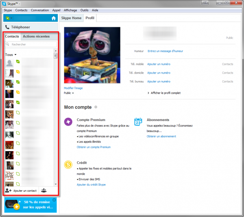Select the Profil tab
This screenshot has height=217, width=244.
point(90,18)
